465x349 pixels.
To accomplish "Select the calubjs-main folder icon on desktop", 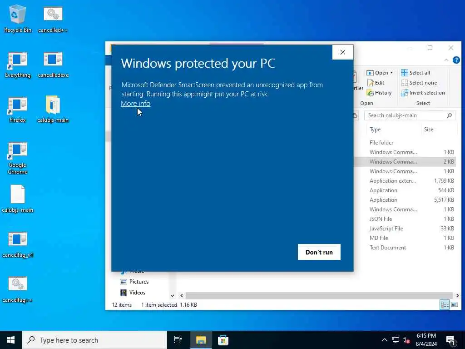I will 53,109.
